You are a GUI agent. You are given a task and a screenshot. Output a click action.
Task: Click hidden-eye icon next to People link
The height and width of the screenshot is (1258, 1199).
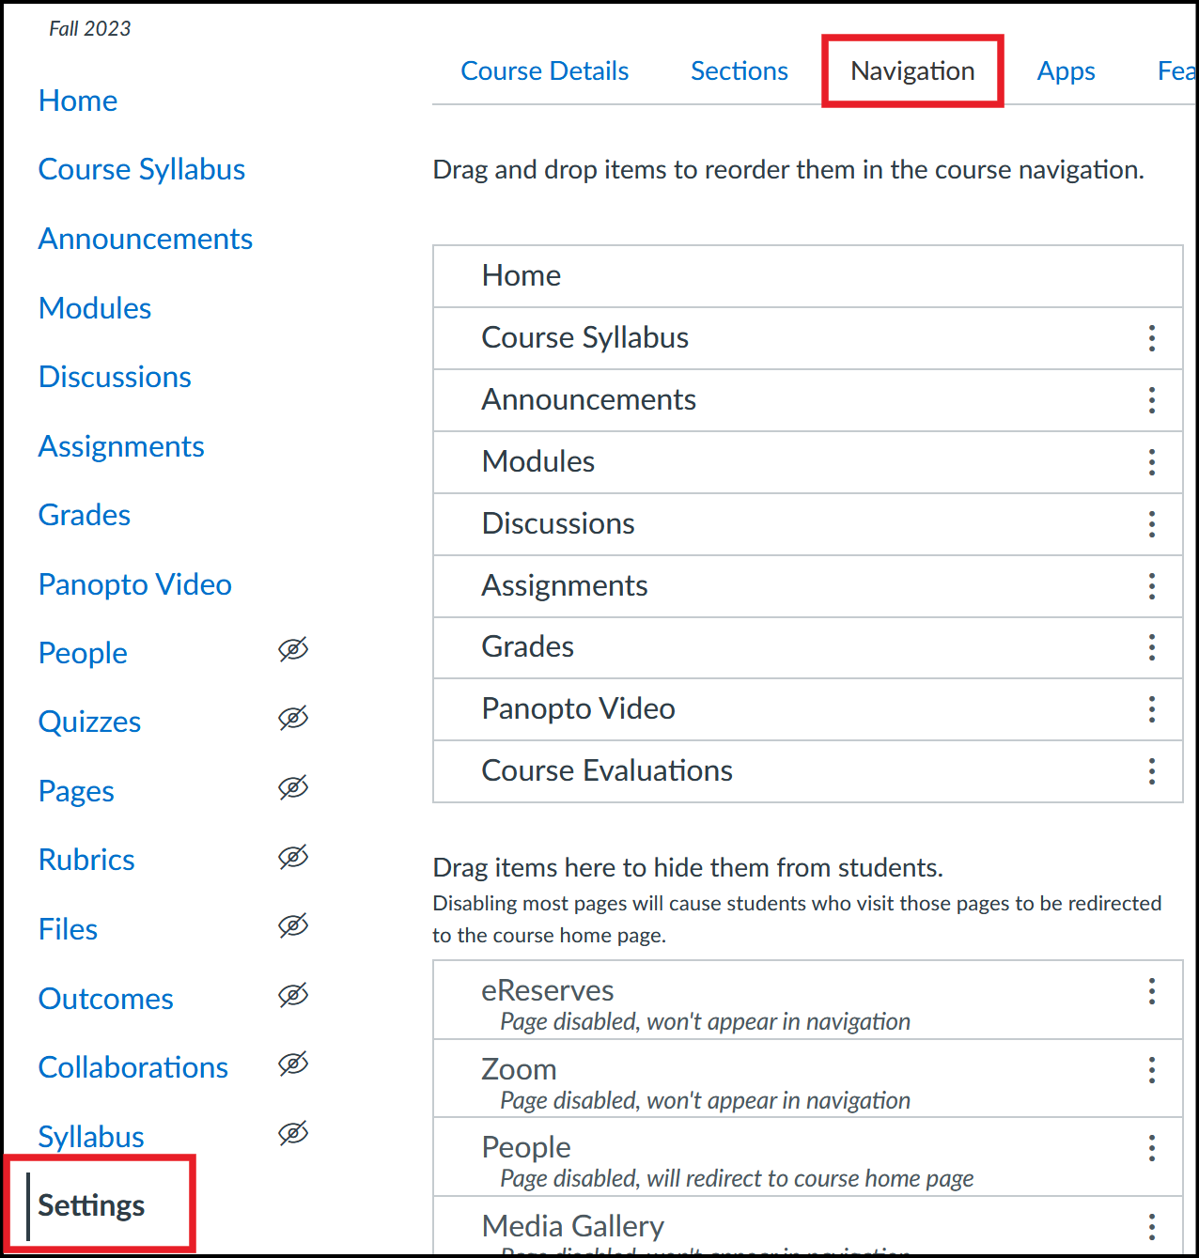click(x=293, y=649)
